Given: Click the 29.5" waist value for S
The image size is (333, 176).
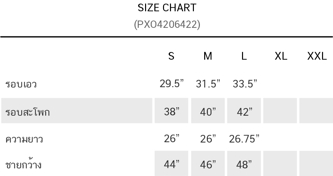Looking at the screenshot, I should (x=171, y=84).
